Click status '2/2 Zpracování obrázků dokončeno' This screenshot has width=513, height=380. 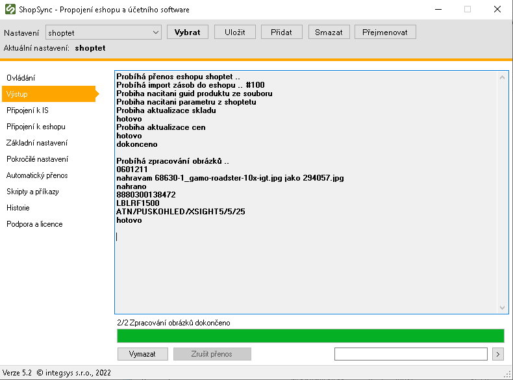pos(173,323)
